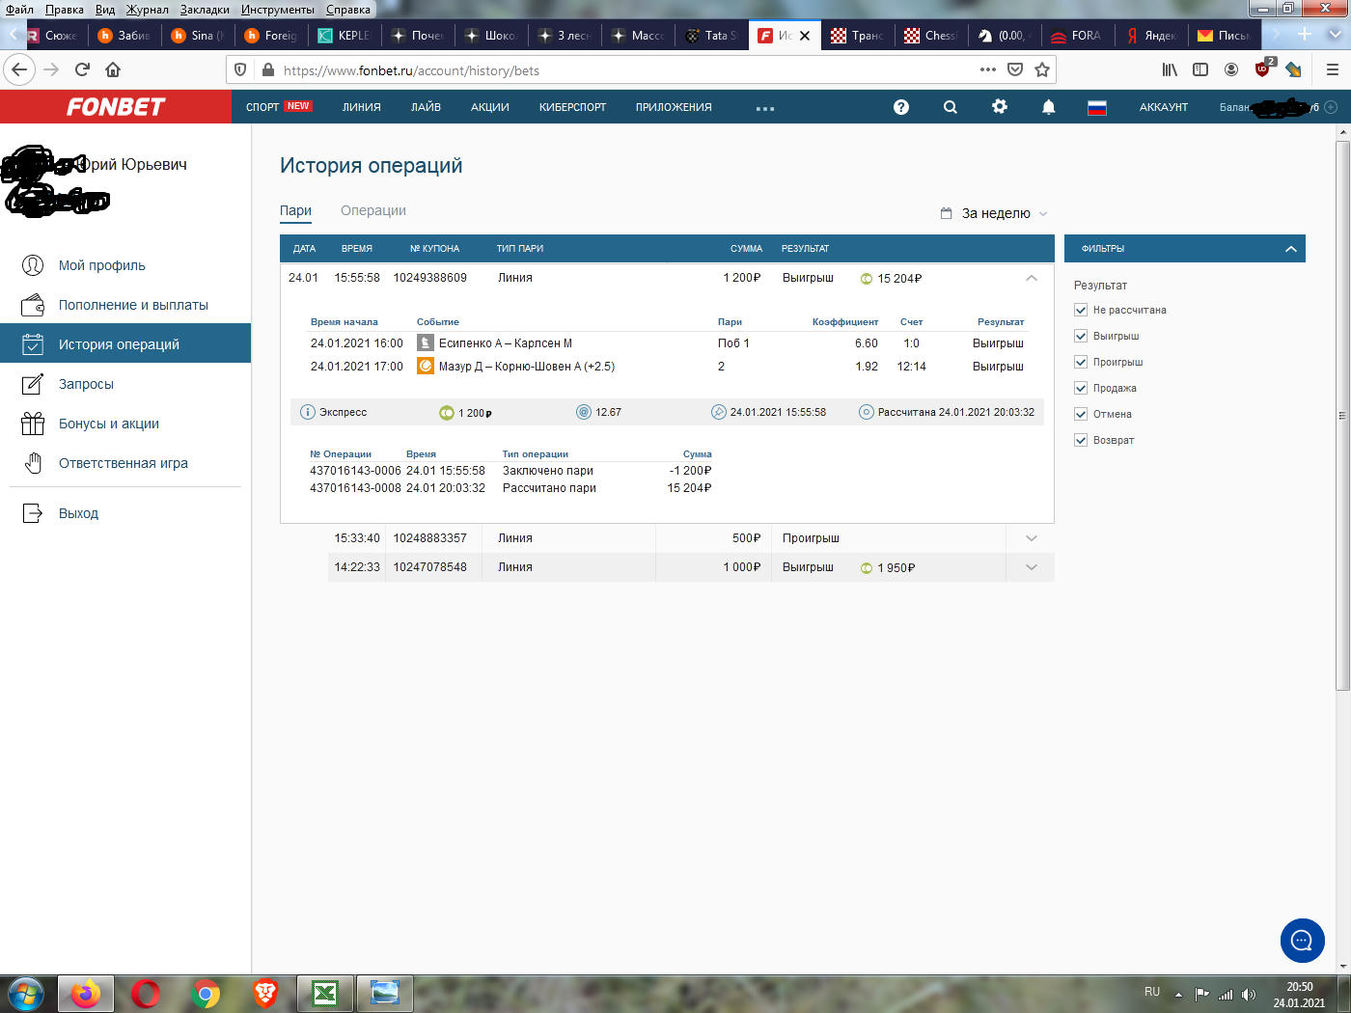This screenshot has width=1351, height=1013.
Task: Uncheck the Не рассчитана checkbox
Action: point(1081,310)
